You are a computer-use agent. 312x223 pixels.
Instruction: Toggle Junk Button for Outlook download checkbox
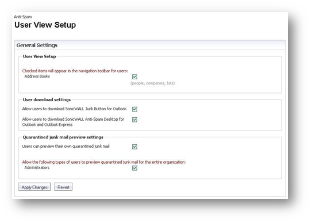click(x=134, y=109)
